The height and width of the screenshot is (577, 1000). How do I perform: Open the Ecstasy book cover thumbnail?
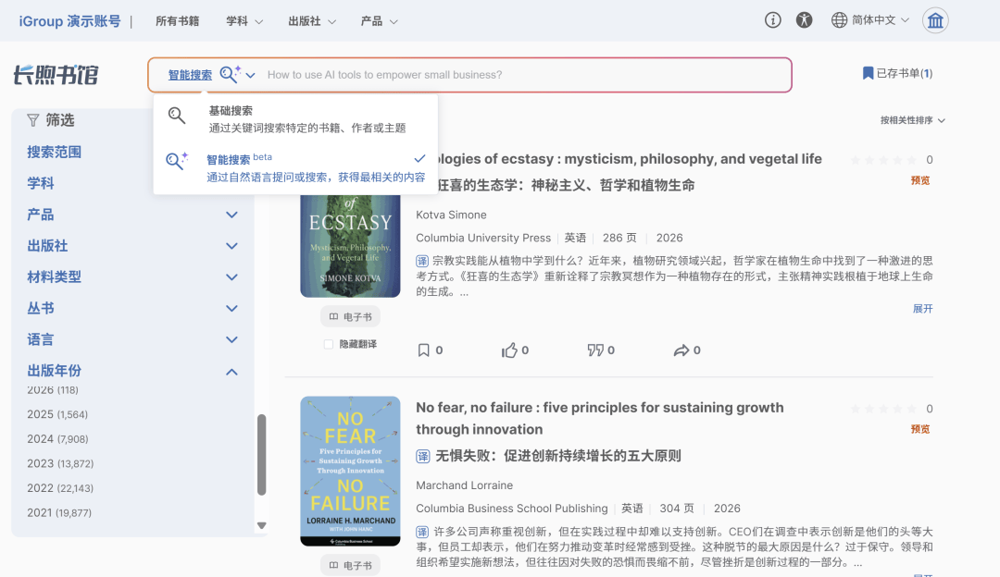click(350, 246)
